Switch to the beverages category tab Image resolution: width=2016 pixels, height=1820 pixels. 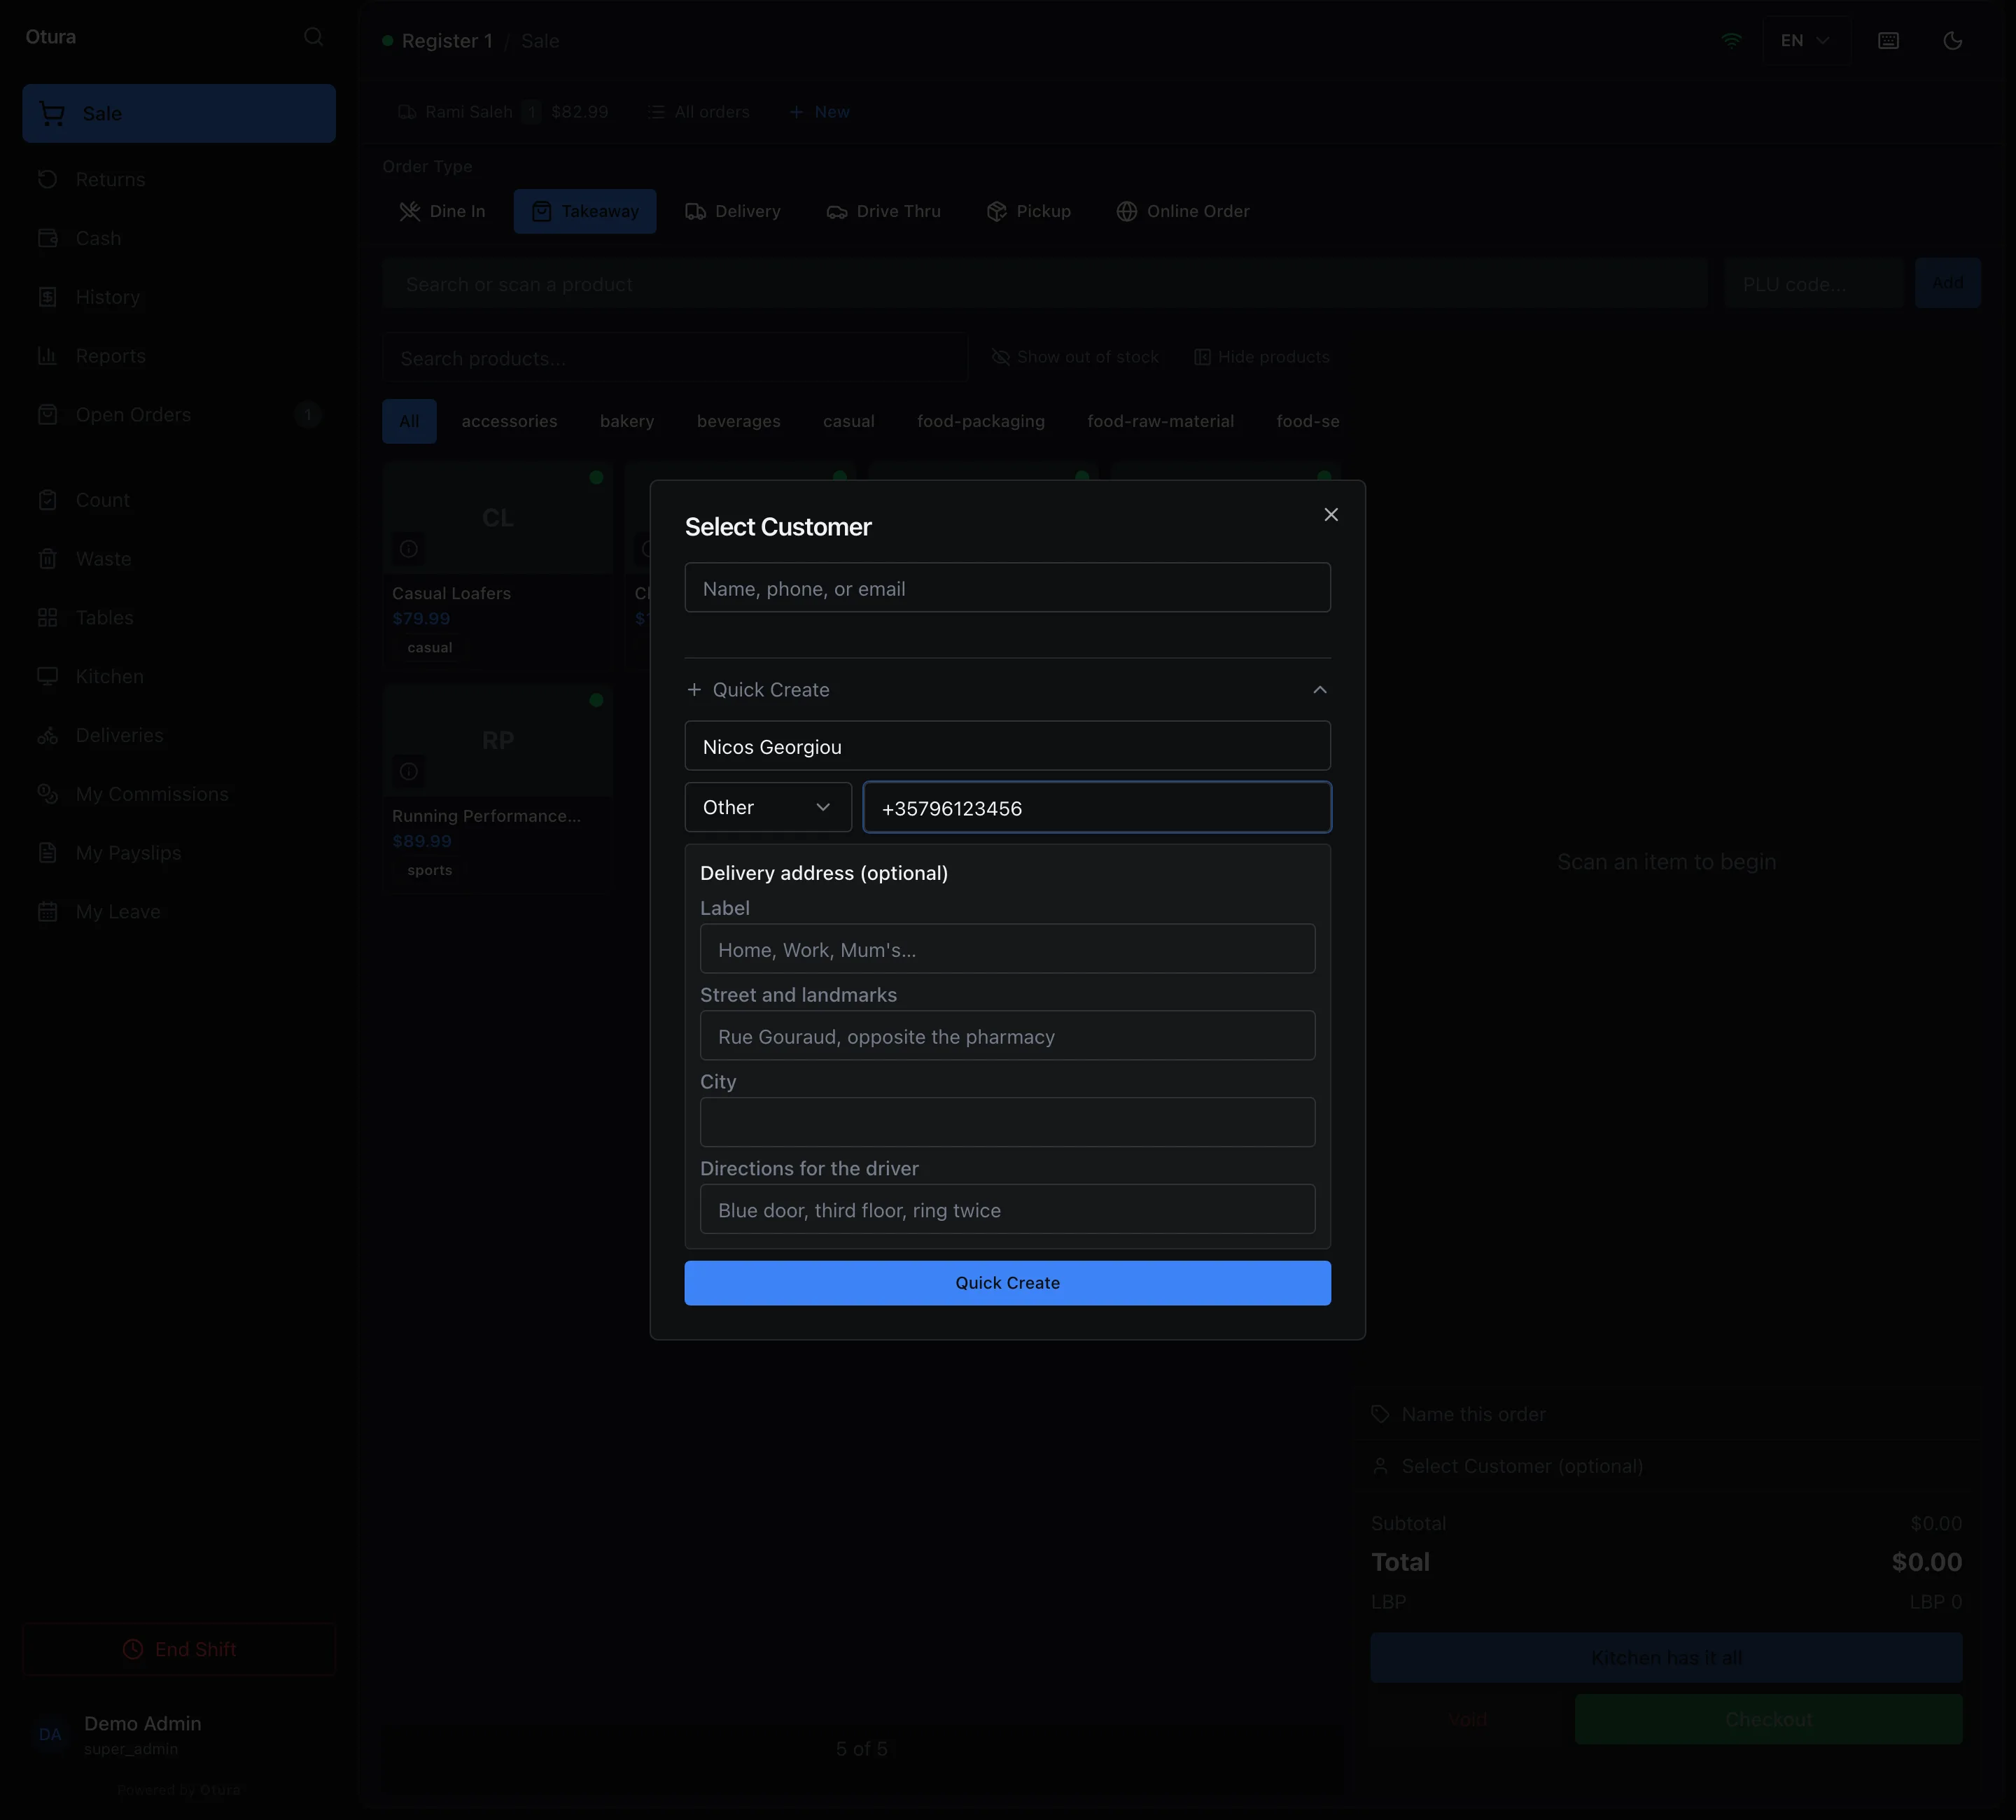pos(739,421)
